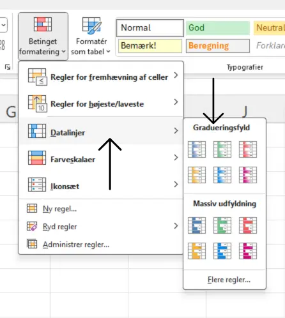This screenshot has width=285, height=318.
Task: Select red gradient fill data bar
Action: tap(248, 149)
